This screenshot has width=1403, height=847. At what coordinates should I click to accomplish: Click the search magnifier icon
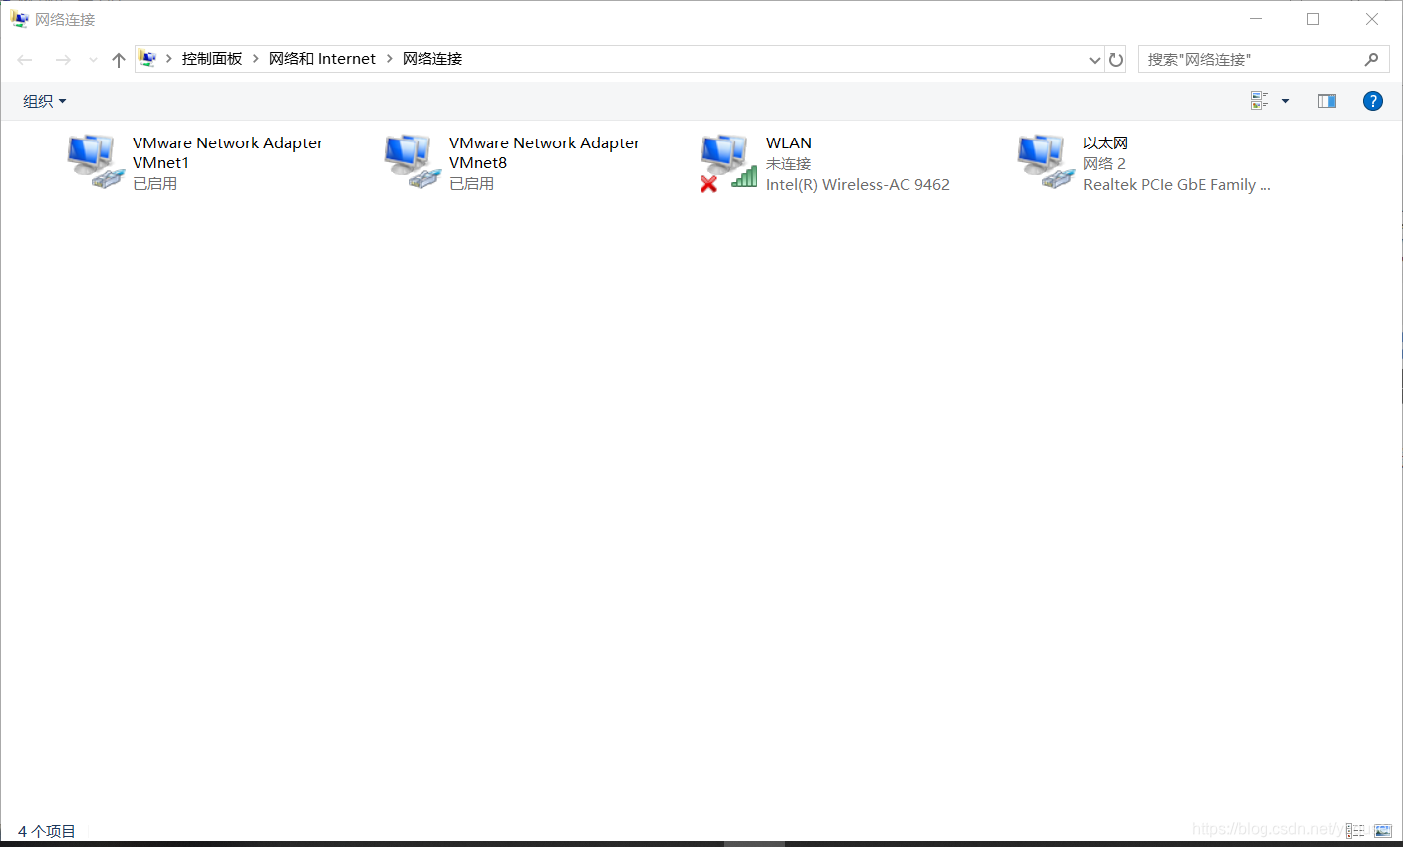click(x=1372, y=59)
